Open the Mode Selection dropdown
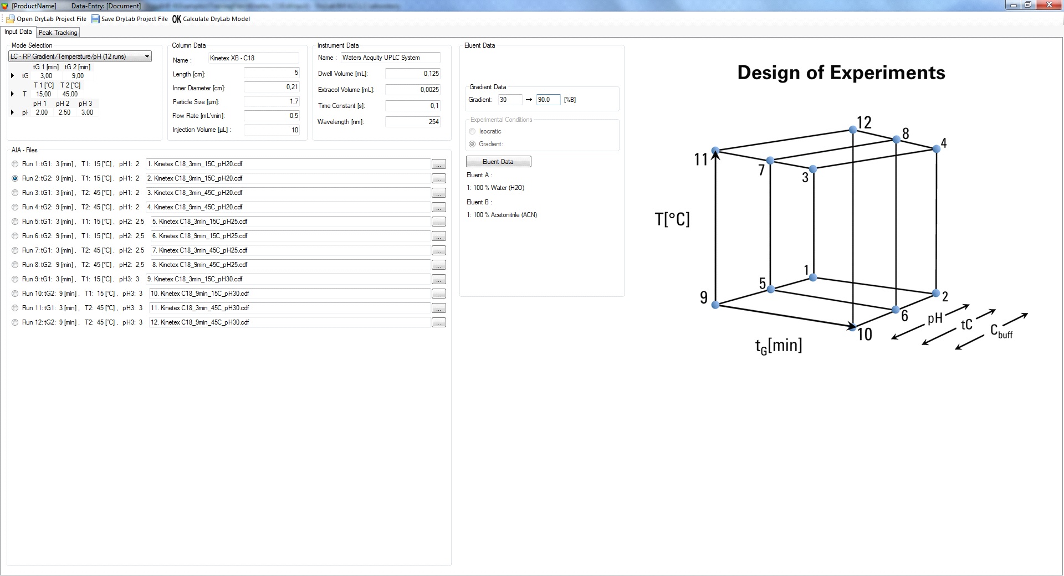Screen dimensions: 1064x576 [147, 56]
